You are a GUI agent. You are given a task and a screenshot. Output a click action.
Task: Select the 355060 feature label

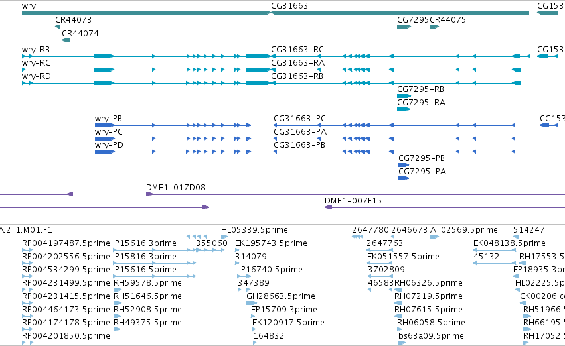pos(212,243)
